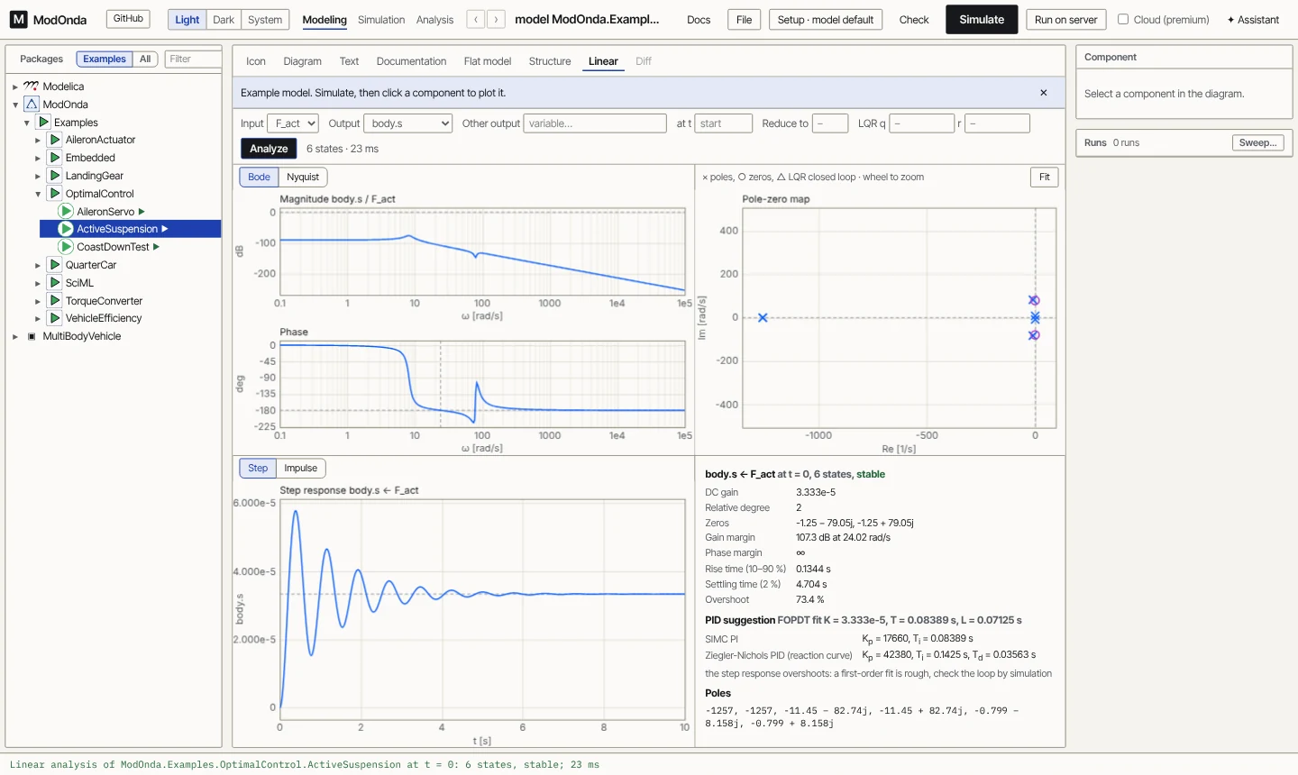Click the MultiBodyVehicle square icon
Image resolution: width=1298 pixels, height=775 pixels.
click(32, 336)
